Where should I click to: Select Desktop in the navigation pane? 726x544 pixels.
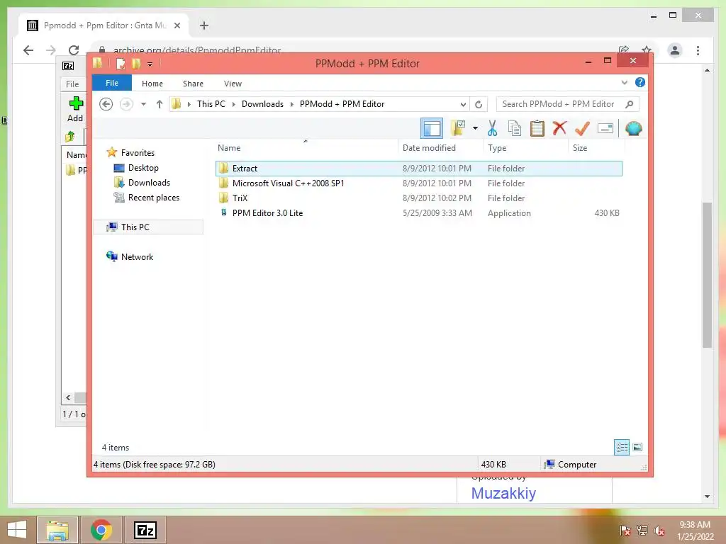[x=143, y=167]
